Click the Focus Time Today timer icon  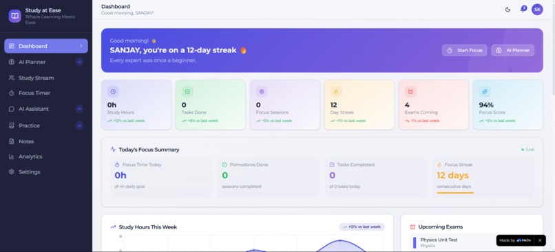pos(117,165)
